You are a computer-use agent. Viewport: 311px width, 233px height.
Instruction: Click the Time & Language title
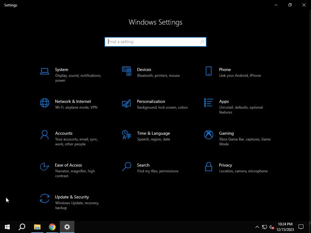pyautogui.click(x=153, y=133)
